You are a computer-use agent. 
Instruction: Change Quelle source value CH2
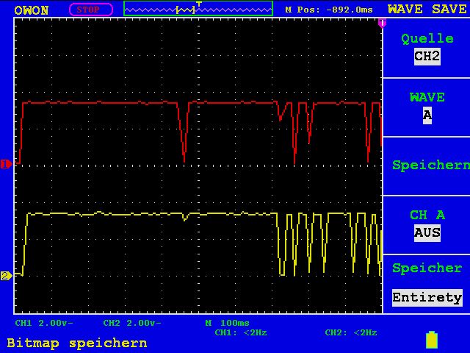coord(427,57)
